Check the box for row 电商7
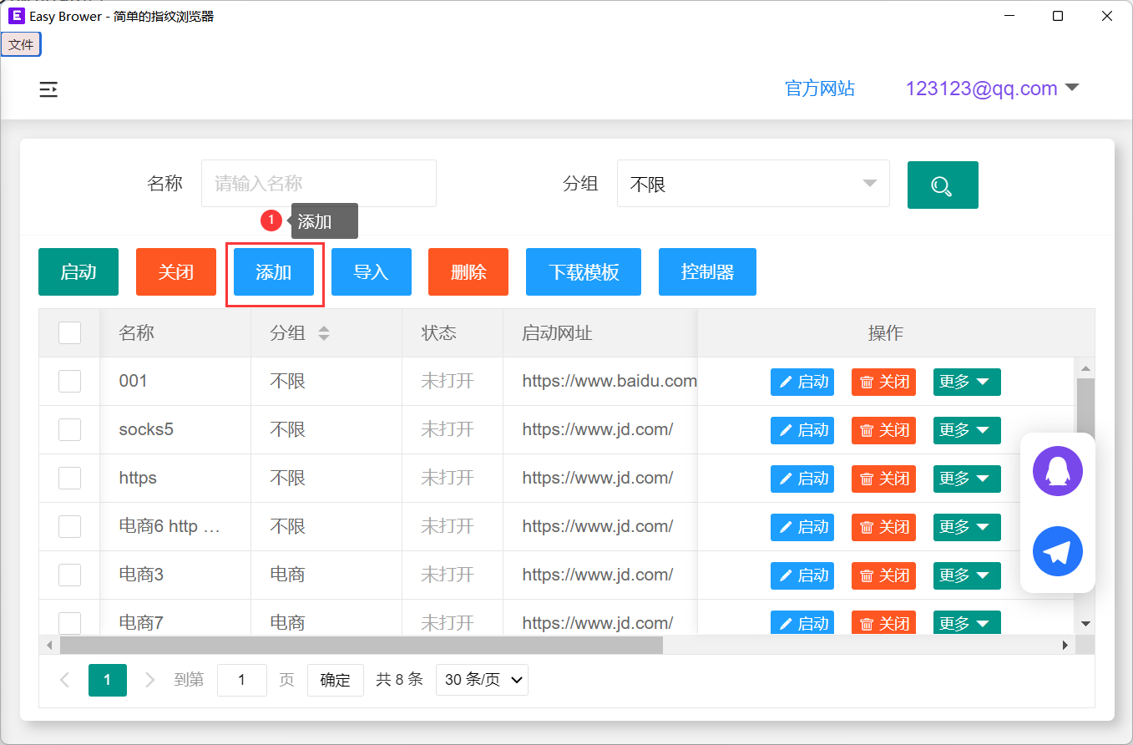The height and width of the screenshot is (745, 1133). (69, 622)
